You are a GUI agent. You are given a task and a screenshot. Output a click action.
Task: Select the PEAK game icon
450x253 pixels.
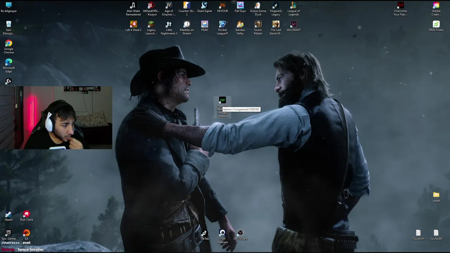coord(205,26)
